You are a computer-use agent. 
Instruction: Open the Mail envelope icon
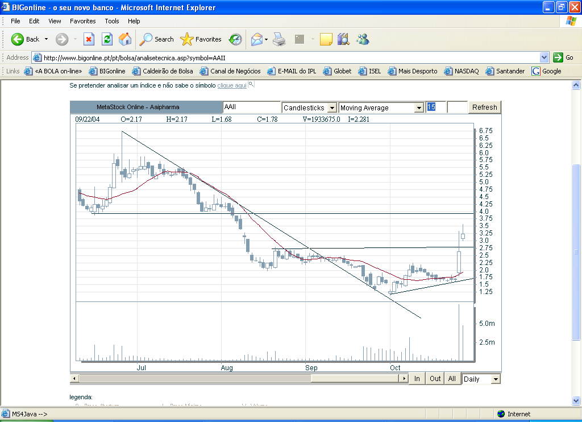click(x=257, y=39)
